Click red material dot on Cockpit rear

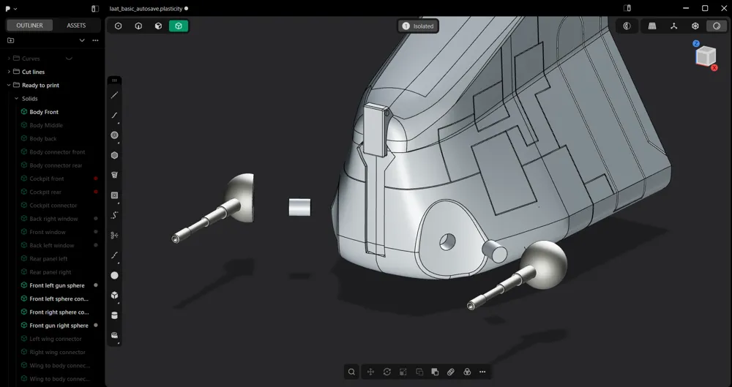tap(96, 192)
